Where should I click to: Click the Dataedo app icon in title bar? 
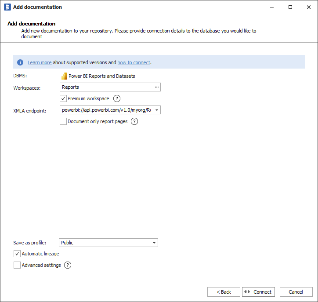[x=7, y=7]
